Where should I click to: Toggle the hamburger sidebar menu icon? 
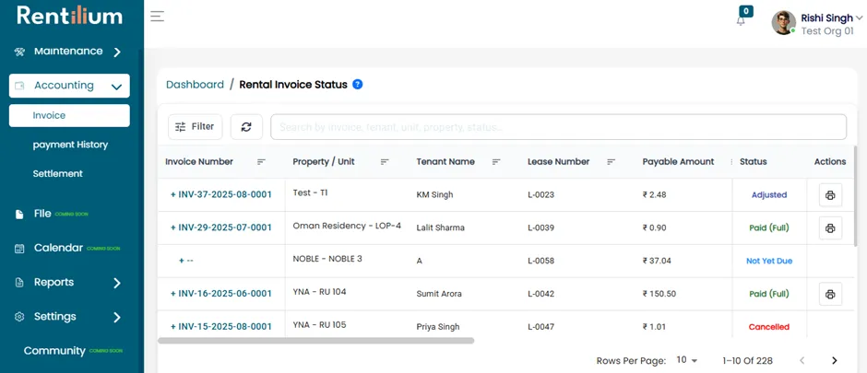157,16
